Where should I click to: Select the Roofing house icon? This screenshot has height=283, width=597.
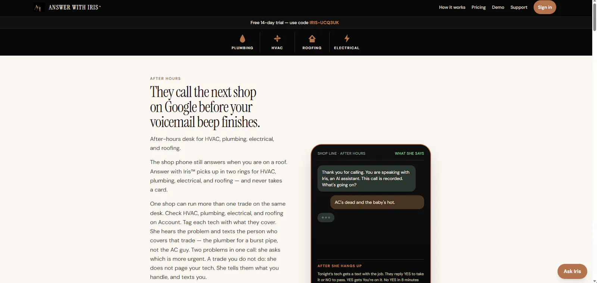tap(312, 38)
